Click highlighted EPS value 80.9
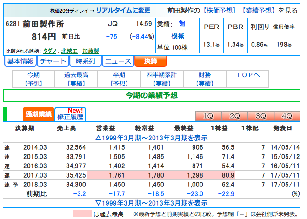This screenshot has height=219, width=307. (x=228, y=175)
